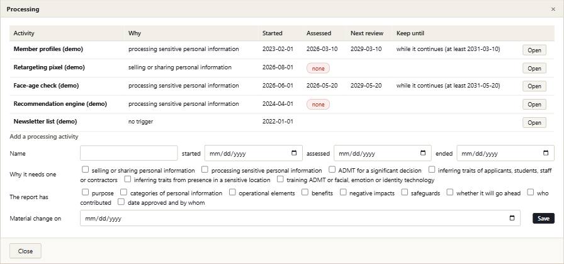Click Face-age check start date 2026-06-01

(x=278, y=86)
